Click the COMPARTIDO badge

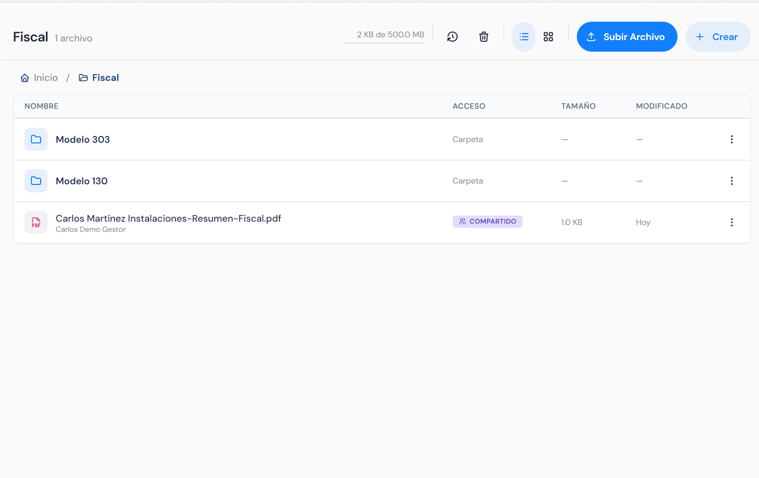487,222
